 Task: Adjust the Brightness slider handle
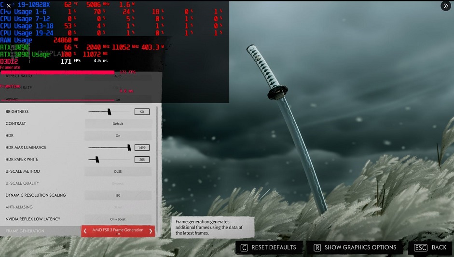[109, 112]
